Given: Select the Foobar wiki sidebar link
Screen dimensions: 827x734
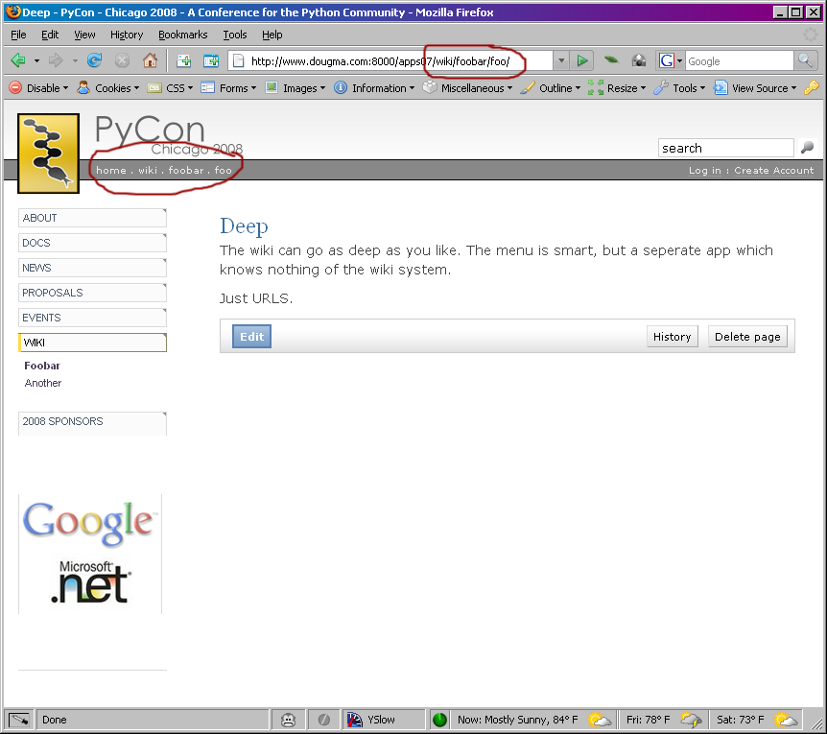Looking at the screenshot, I should (x=42, y=366).
